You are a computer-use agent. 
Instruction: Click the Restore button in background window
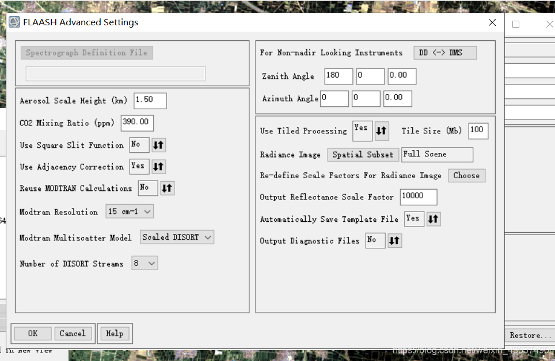coord(530,335)
